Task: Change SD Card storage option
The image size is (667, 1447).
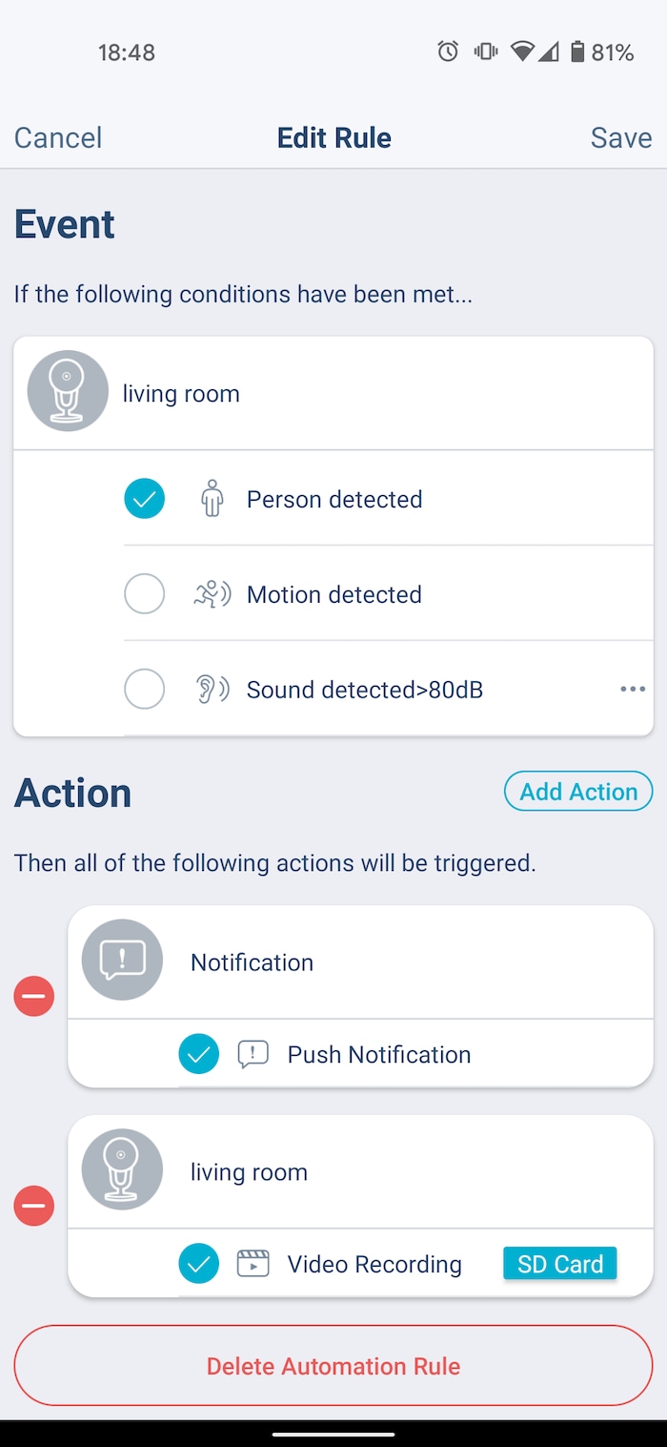Action: 559,1264
